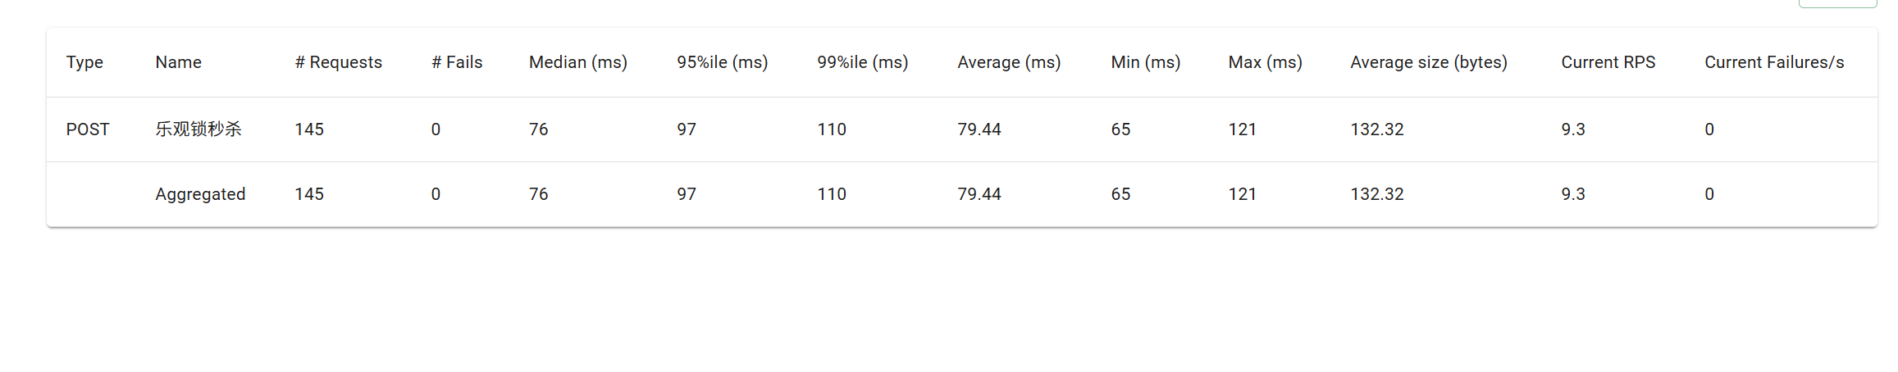Click the 乐观锁秒杀 request name

[198, 129]
